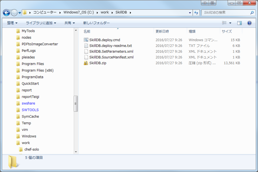Select the SkillDB breadcrumb segment
Screen dimensions: 258x172
(121, 13)
